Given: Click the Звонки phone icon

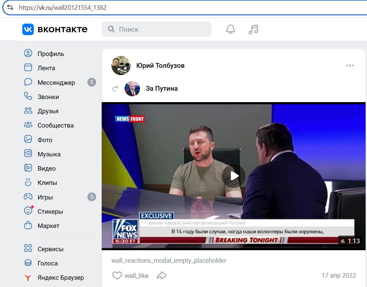Looking at the screenshot, I should [x=28, y=96].
